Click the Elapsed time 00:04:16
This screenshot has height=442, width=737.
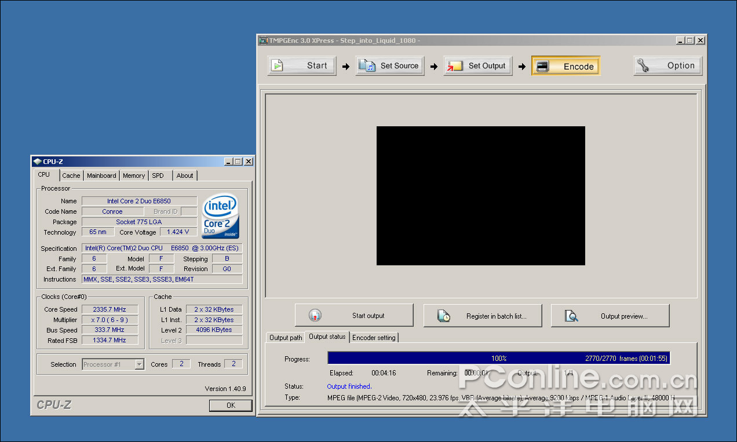384,373
